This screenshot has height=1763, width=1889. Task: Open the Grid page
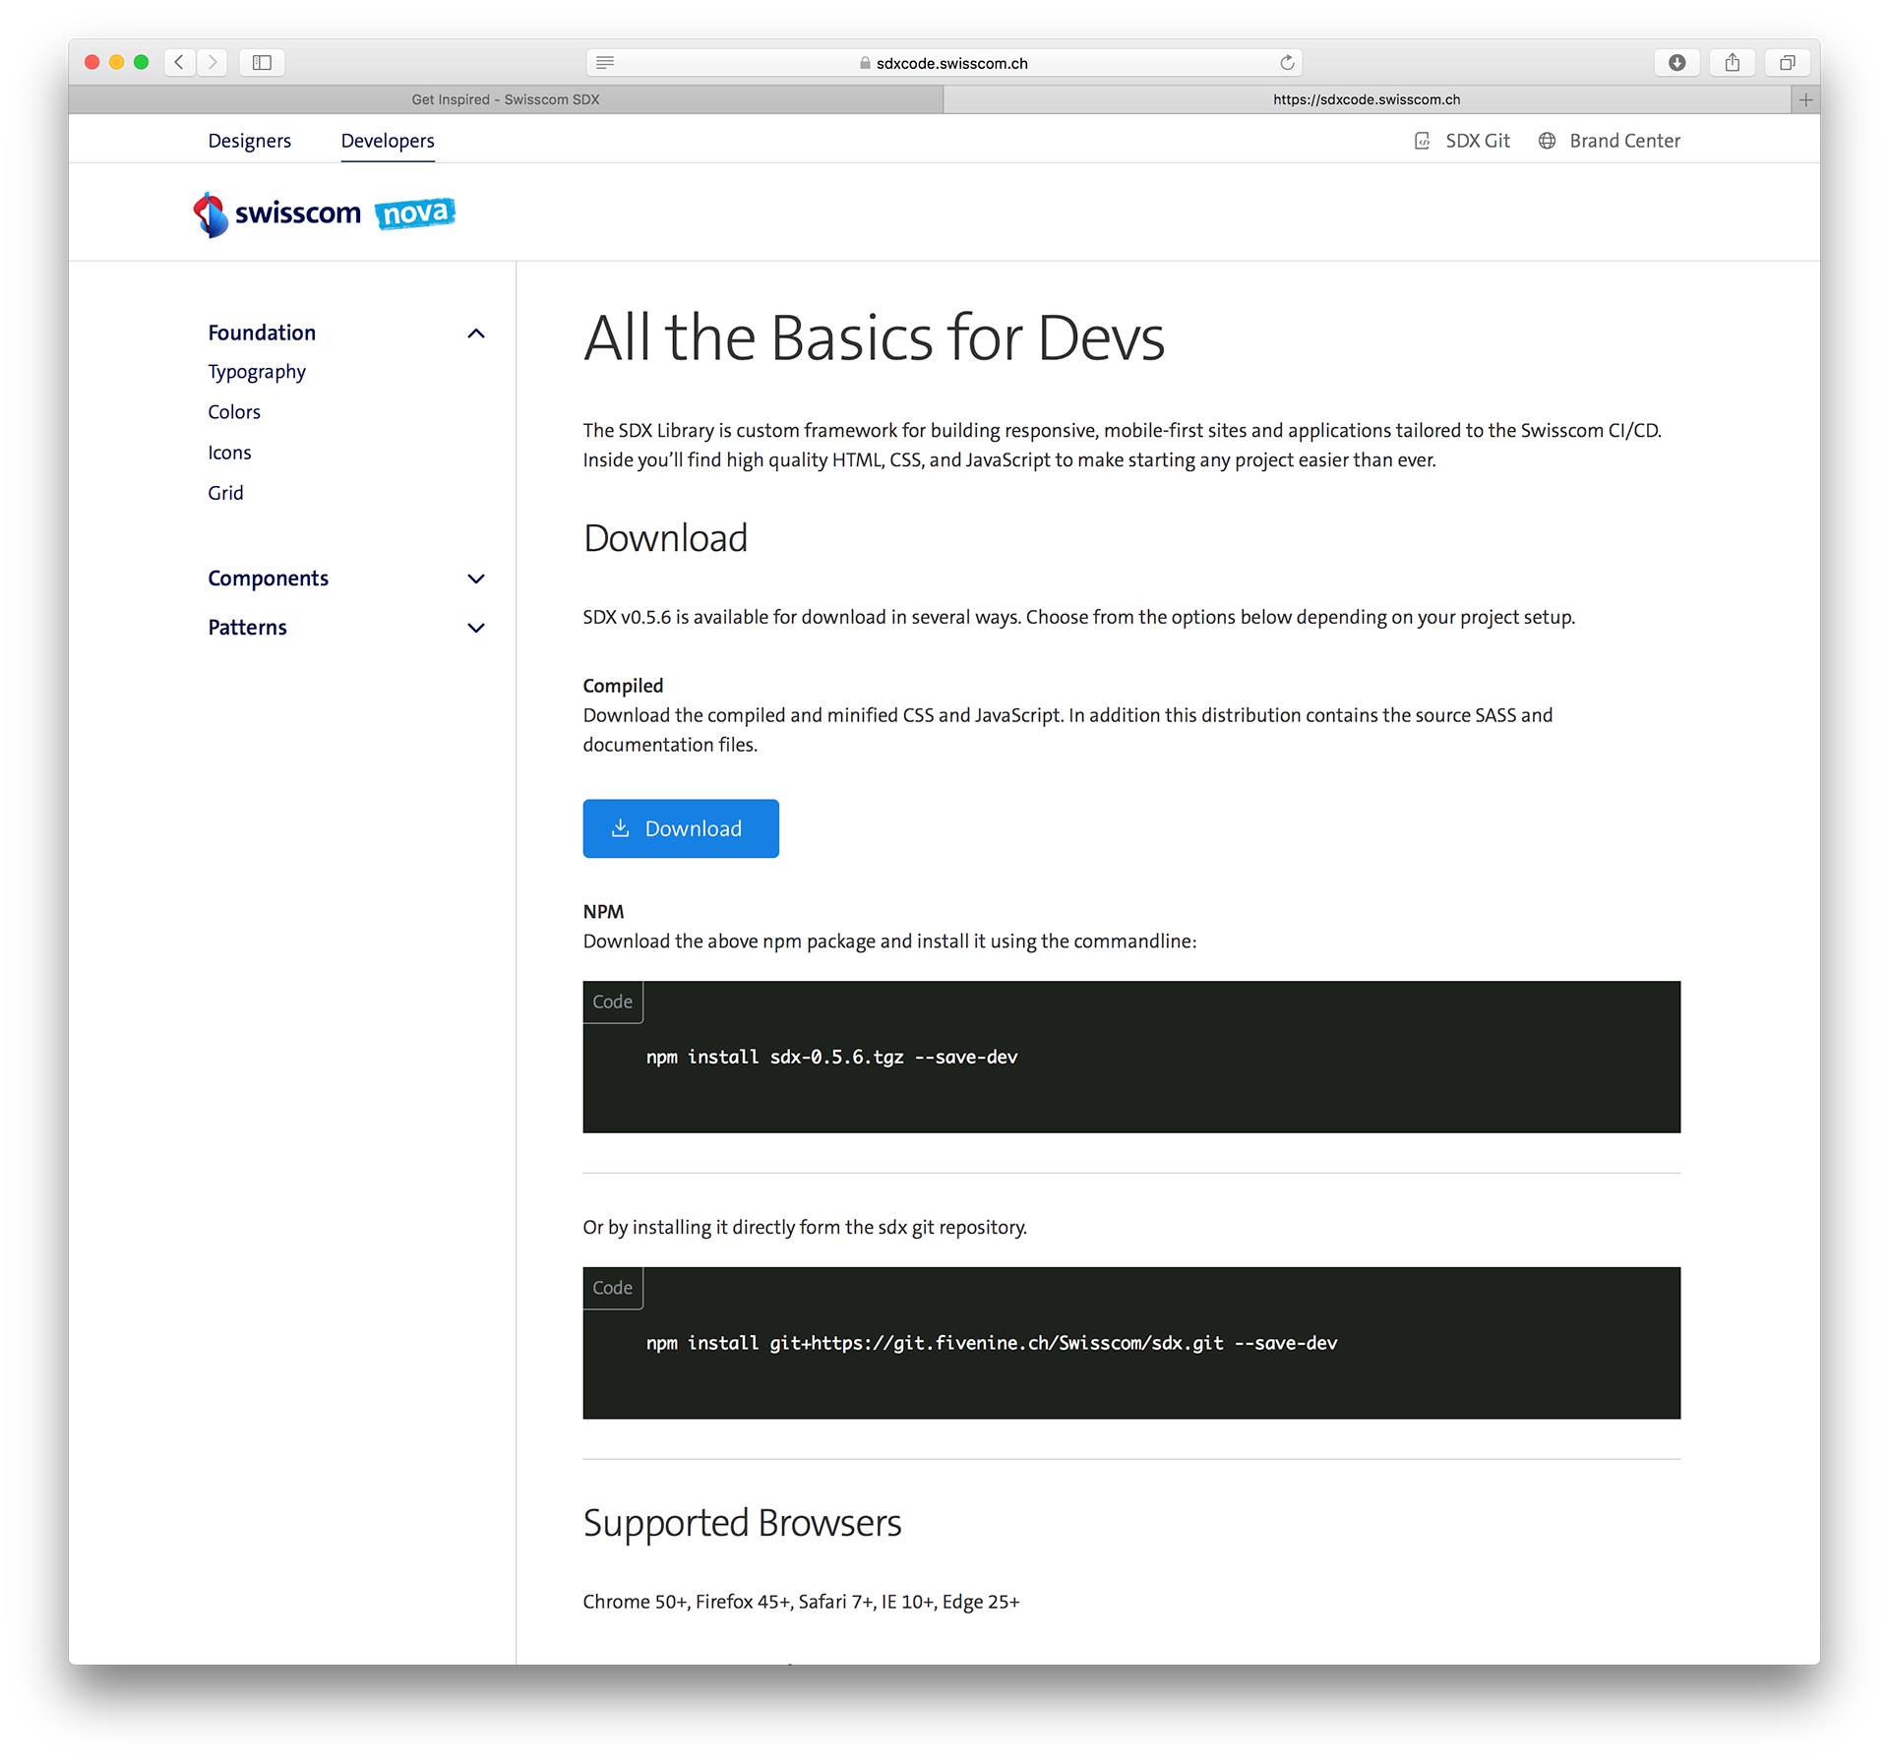pyautogui.click(x=225, y=493)
